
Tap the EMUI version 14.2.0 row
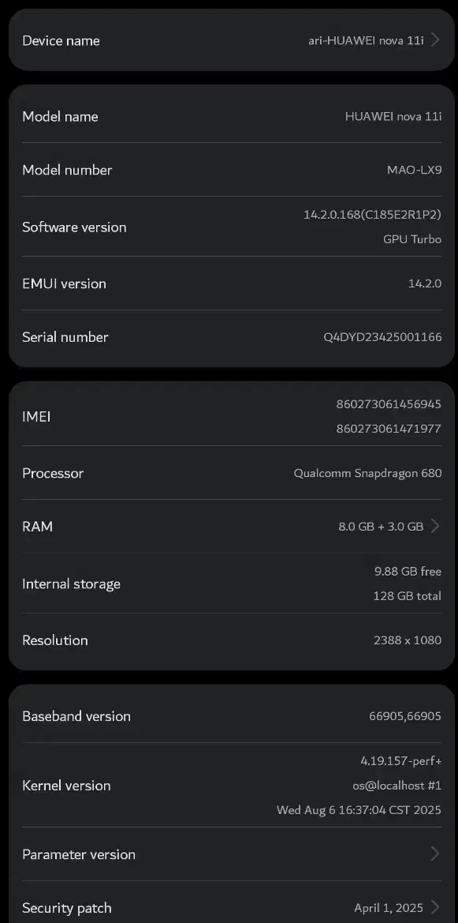(x=229, y=283)
